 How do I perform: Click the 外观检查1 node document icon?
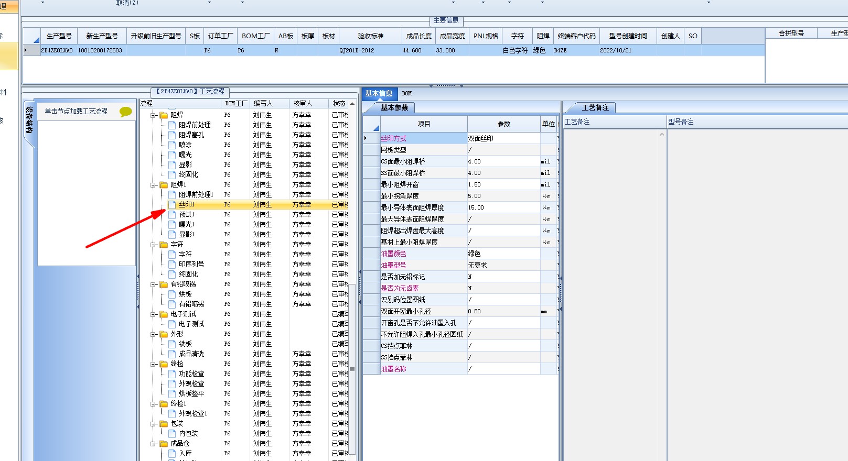tap(172, 413)
